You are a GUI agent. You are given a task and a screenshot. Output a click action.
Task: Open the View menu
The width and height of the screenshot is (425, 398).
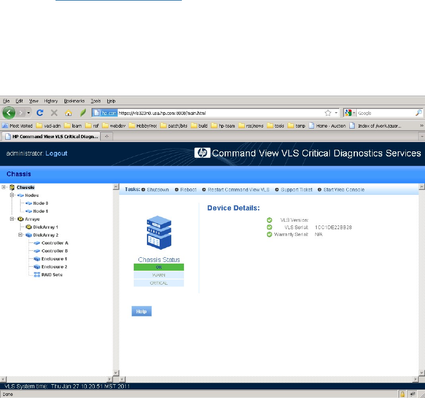point(34,101)
